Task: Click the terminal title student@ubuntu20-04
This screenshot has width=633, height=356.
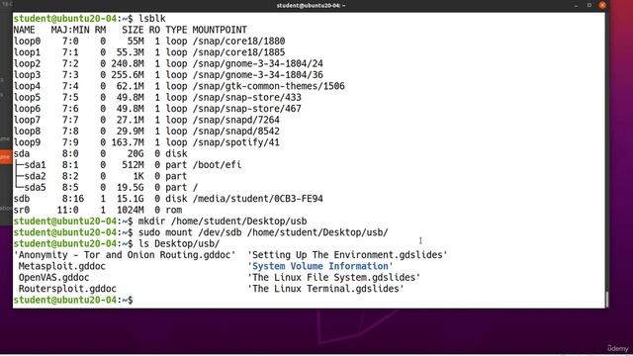Action: tap(311, 5)
